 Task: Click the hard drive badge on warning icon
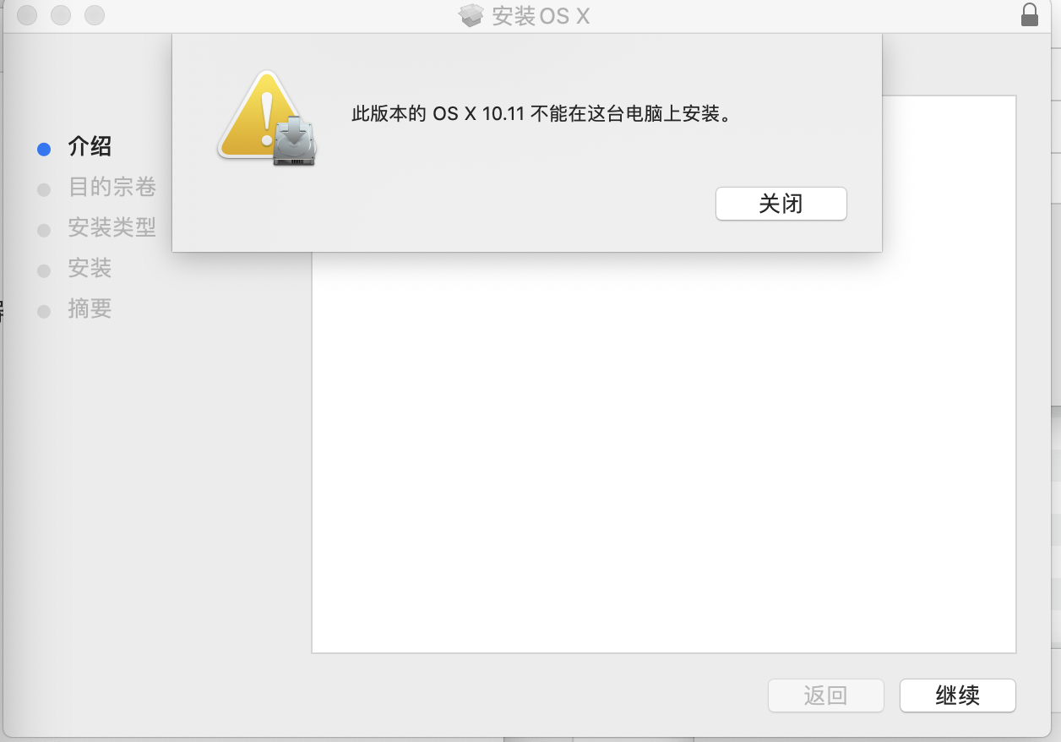point(294,141)
